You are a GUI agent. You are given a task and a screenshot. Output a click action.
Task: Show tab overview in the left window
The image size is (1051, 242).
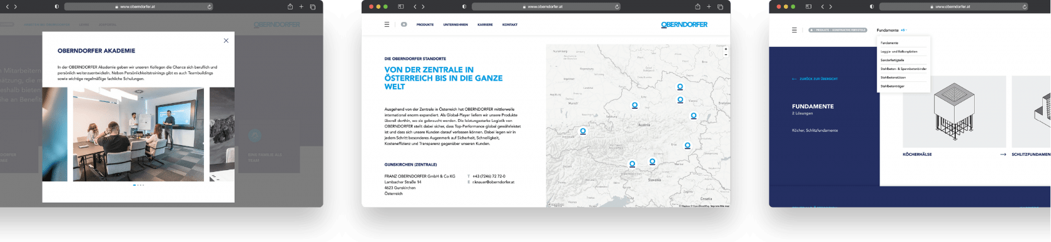313,7
